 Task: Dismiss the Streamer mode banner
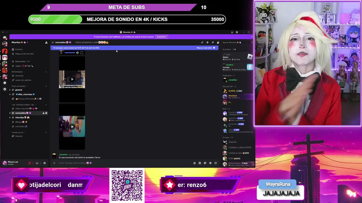click(252, 37)
